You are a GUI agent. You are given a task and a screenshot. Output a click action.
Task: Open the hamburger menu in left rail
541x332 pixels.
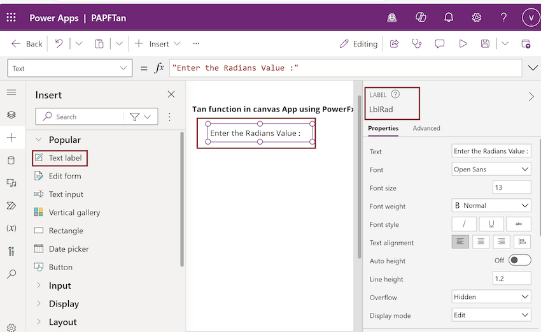click(11, 92)
